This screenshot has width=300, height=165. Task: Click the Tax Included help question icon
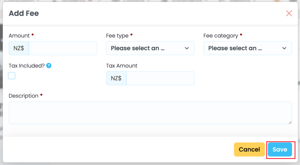point(49,66)
